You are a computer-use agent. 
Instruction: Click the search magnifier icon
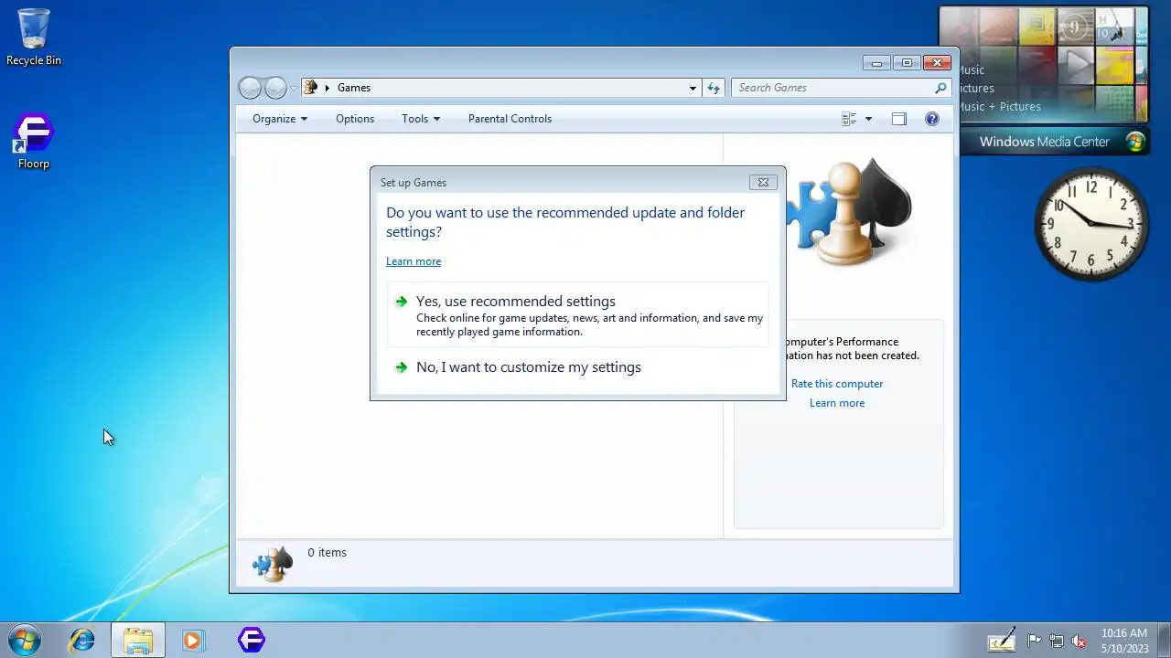point(940,88)
